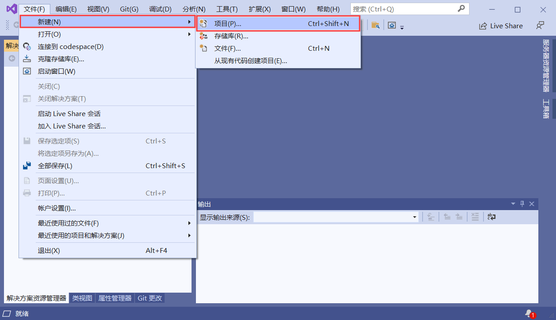Expand the 打开(O) submenu arrow
The width and height of the screenshot is (556, 320).
189,34
